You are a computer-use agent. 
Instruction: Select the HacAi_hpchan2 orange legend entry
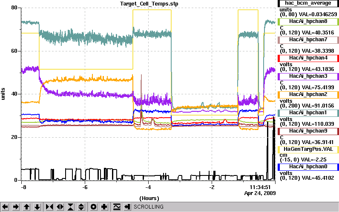pyautogui.click(x=308, y=95)
